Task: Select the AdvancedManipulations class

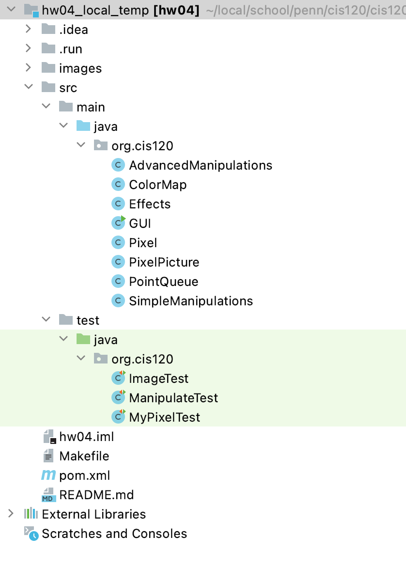Action: [x=200, y=165]
